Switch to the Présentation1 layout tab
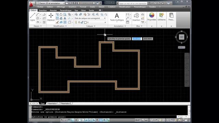Viewport: 219px width, 123px height. click(x=52, y=104)
